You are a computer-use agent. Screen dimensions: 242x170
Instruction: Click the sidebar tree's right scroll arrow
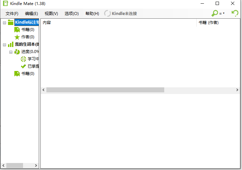36,166
